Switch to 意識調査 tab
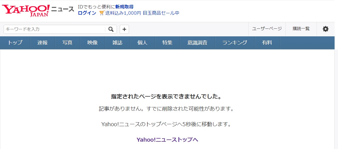Image resolution: width=338 pixels, height=149 pixels. pos(197,43)
